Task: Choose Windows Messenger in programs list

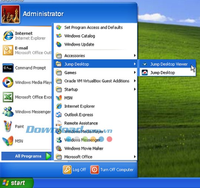Action: click(96, 140)
